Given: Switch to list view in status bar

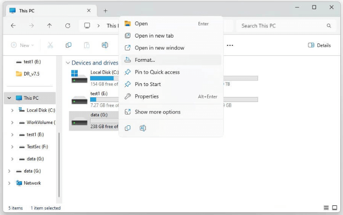Looking at the screenshot, I should 326,208.
